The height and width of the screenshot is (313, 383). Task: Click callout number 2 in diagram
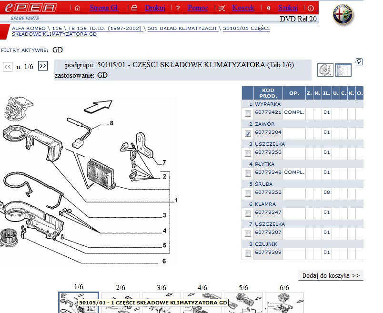164,176
